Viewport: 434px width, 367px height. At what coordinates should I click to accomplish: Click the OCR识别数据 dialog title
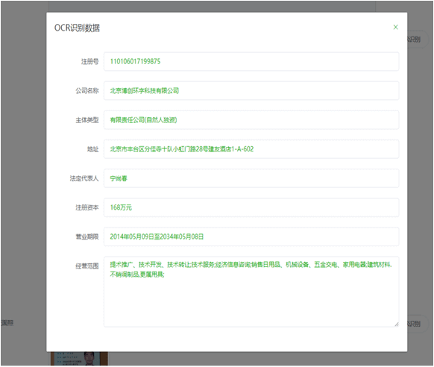tap(77, 28)
